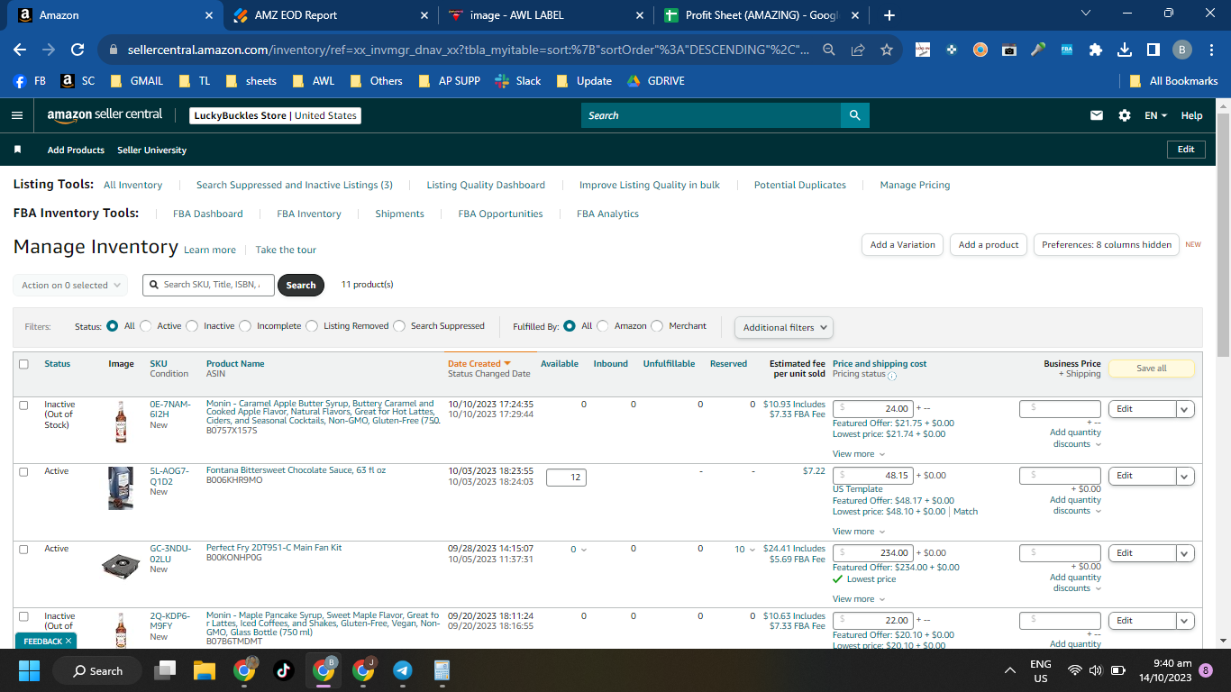Show hidden icons in the system tray
The width and height of the screenshot is (1231, 692).
click(x=1010, y=670)
